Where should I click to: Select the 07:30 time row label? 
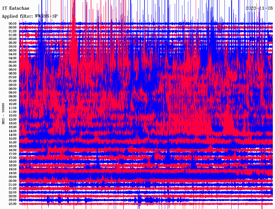click(x=13, y=81)
